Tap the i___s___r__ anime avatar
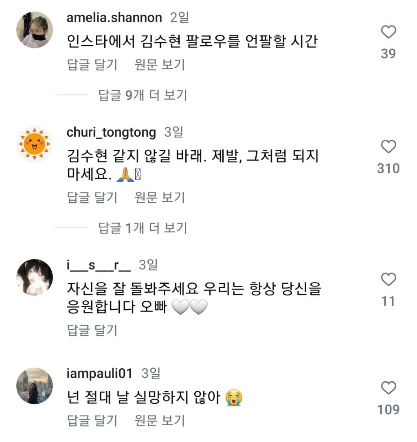This screenshot has height=442, width=417. [35, 277]
